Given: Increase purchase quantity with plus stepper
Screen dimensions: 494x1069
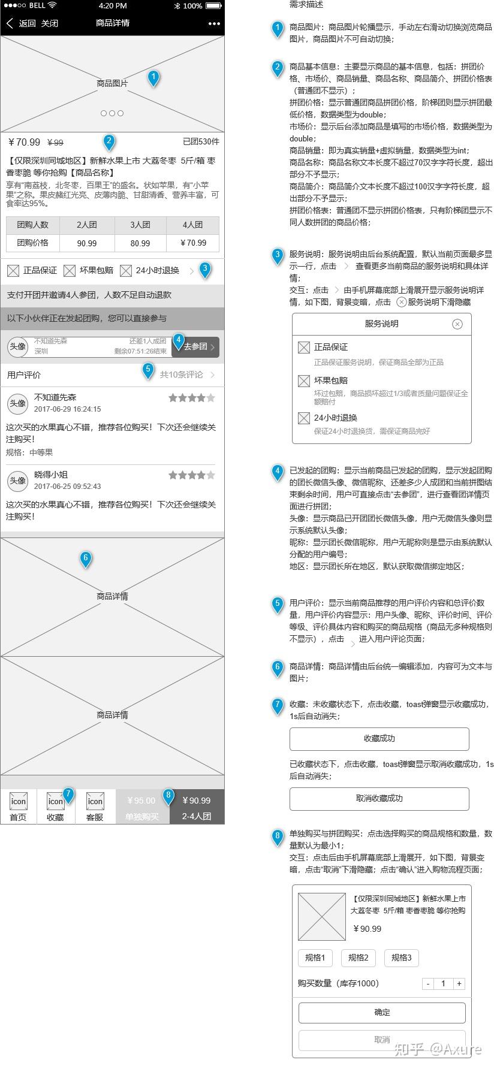Looking at the screenshot, I should [459, 983].
